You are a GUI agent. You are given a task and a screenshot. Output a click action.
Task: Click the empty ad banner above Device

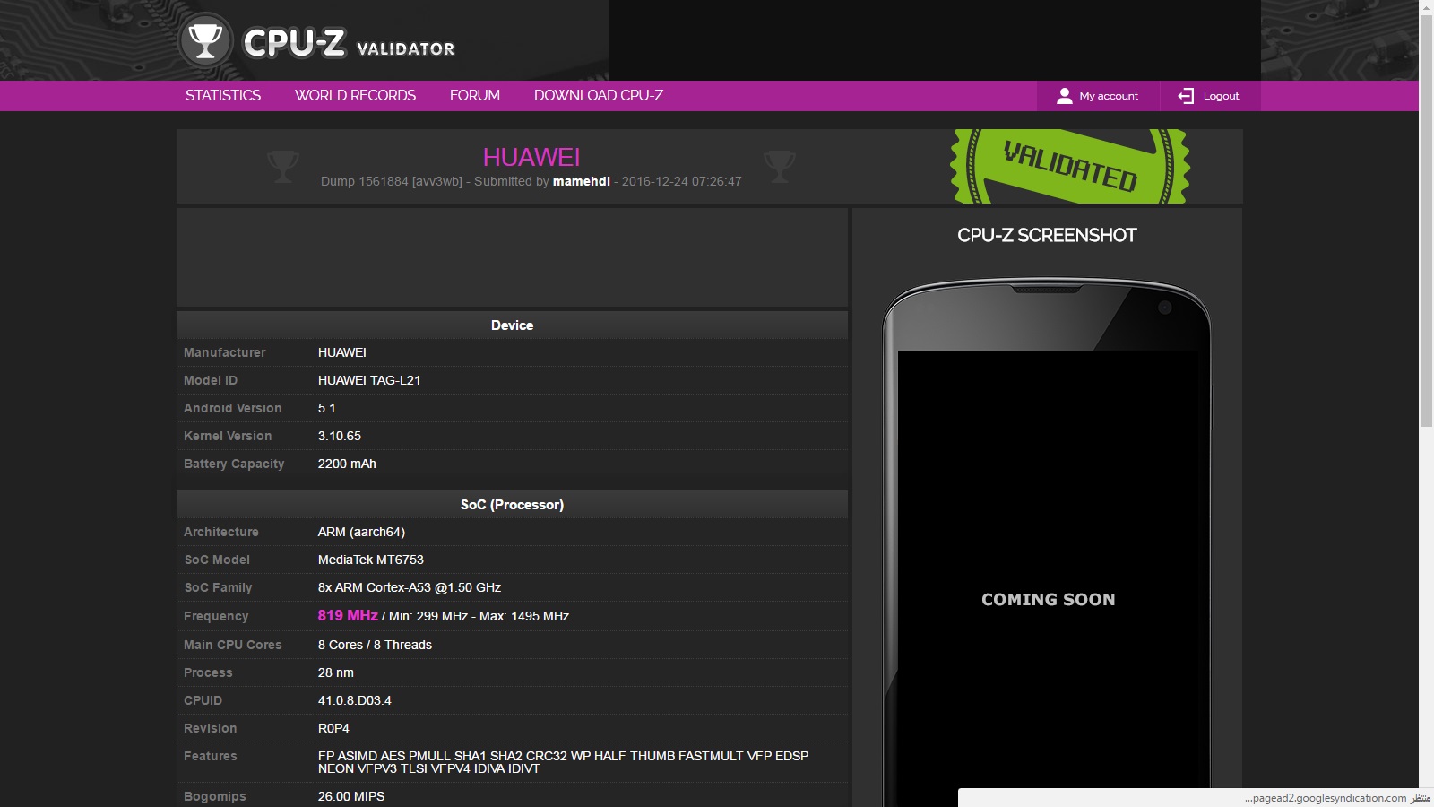point(512,257)
